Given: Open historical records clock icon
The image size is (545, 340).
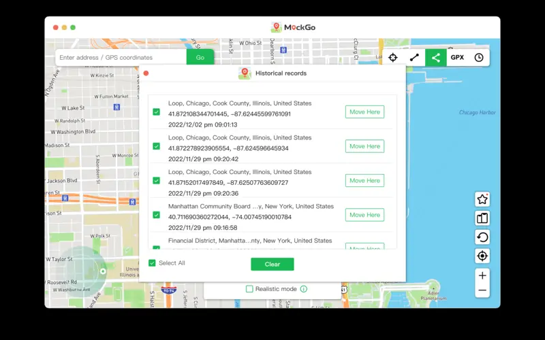Looking at the screenshot, I should point(479,58).
